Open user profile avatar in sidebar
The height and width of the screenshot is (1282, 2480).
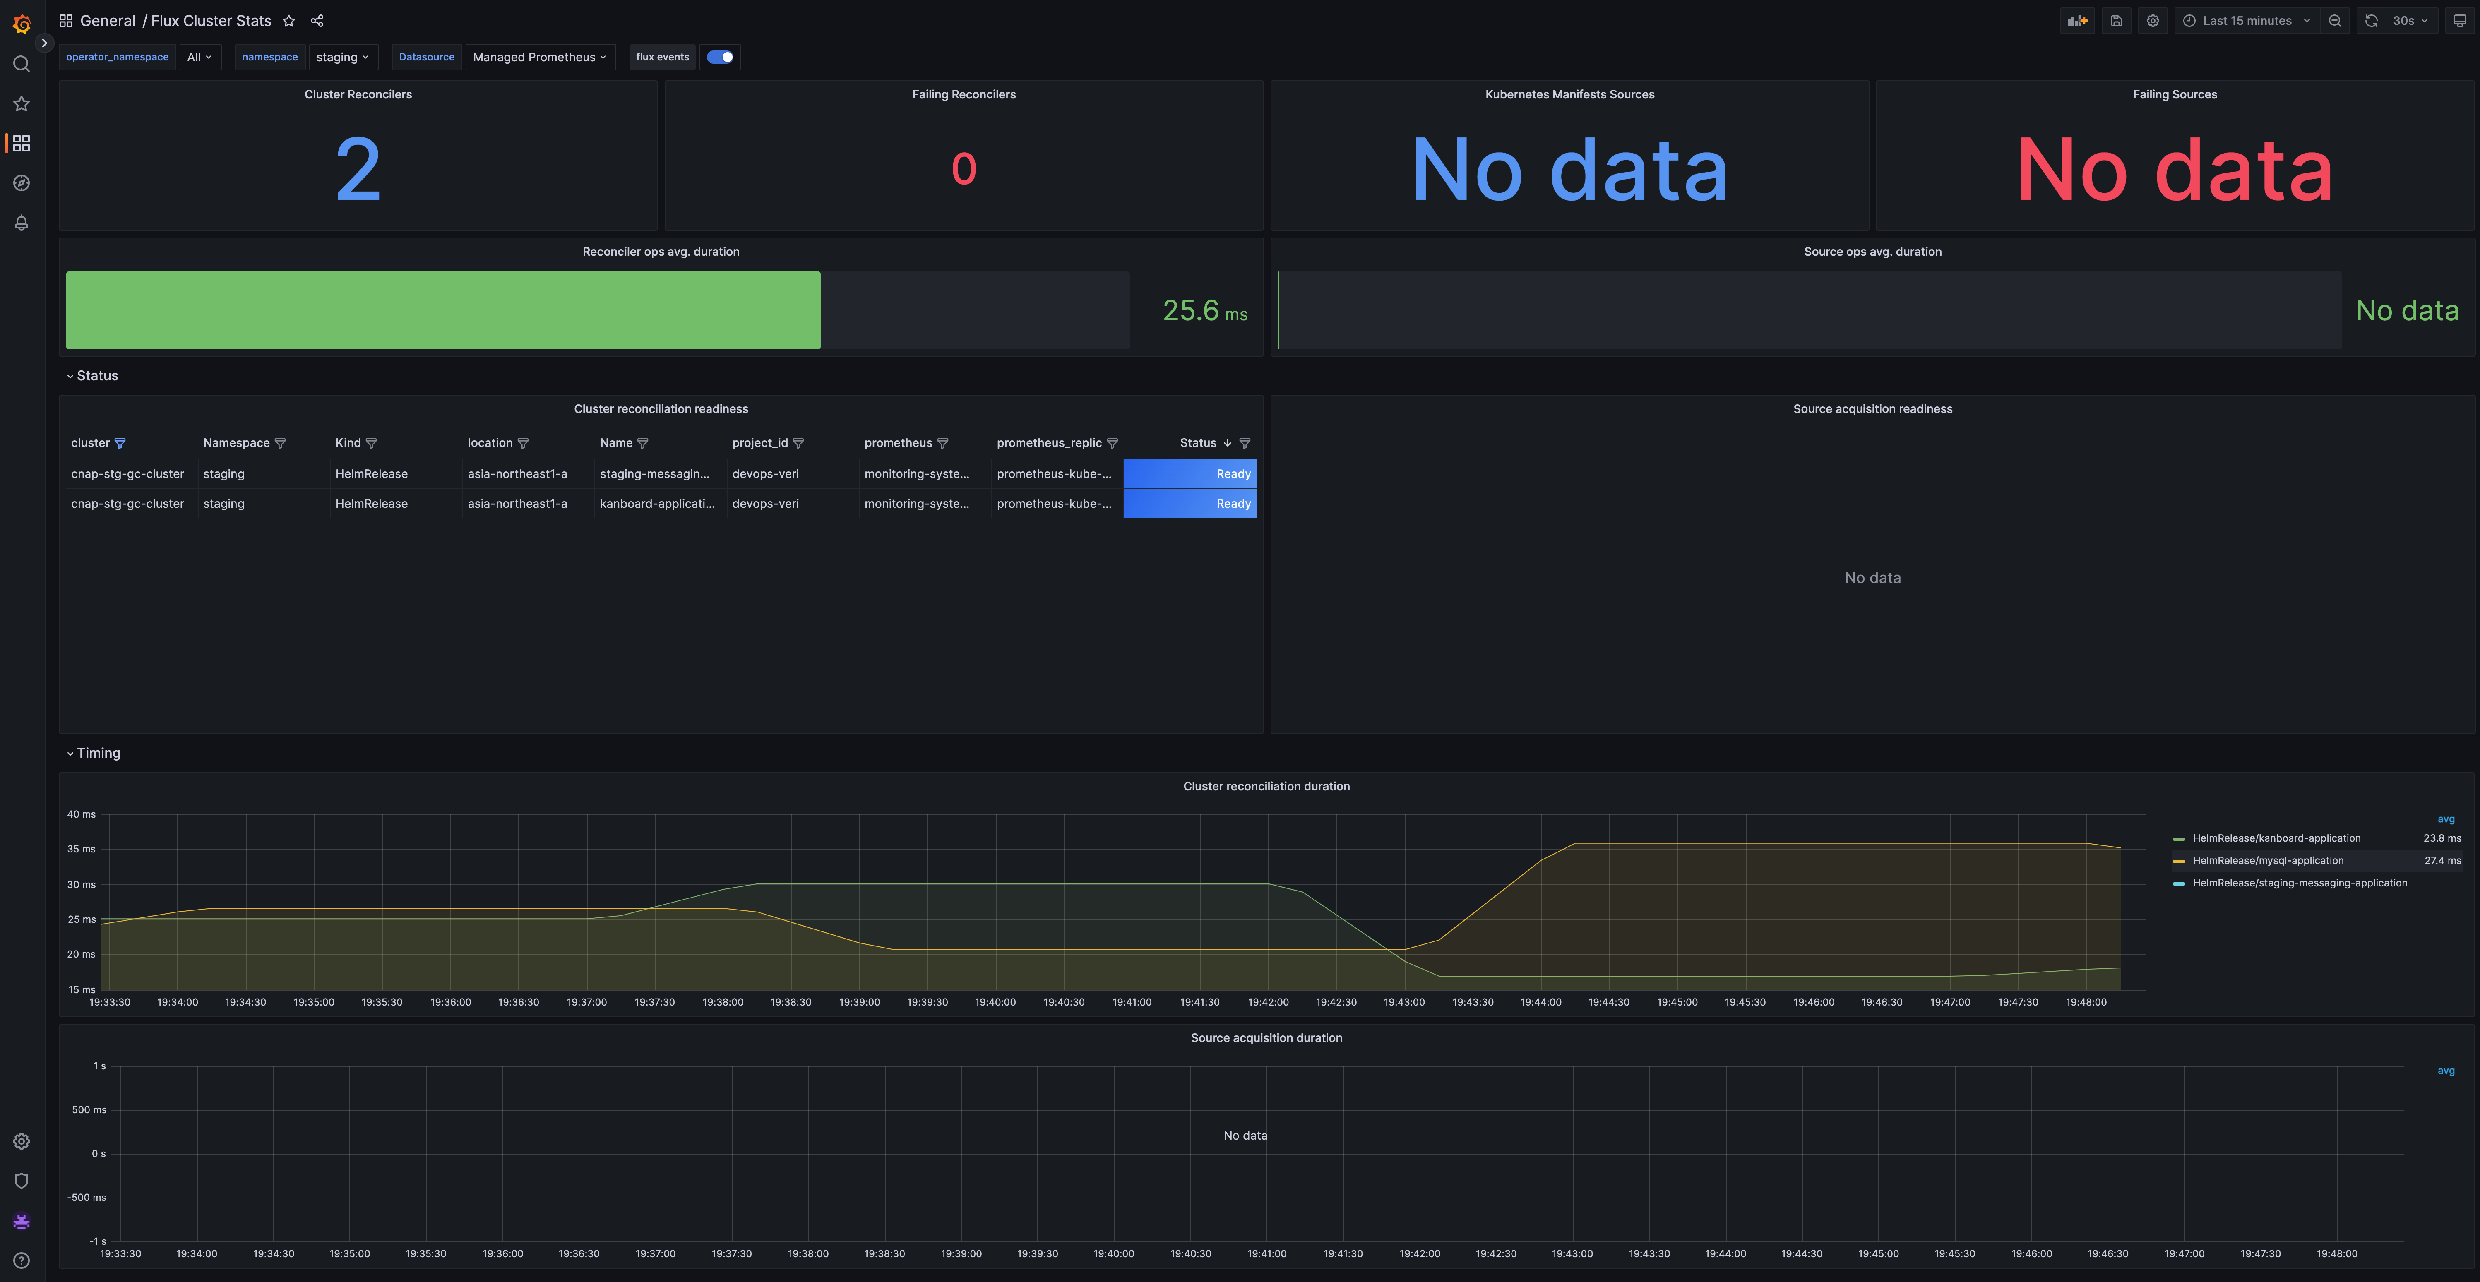[21, 1221]
